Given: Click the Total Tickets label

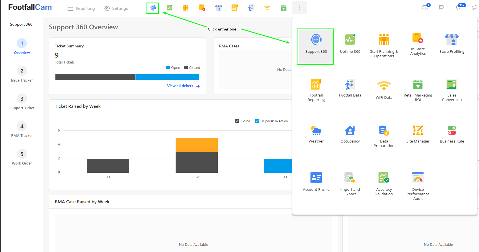Looking at the screenshot, I should tap(65, 62).
